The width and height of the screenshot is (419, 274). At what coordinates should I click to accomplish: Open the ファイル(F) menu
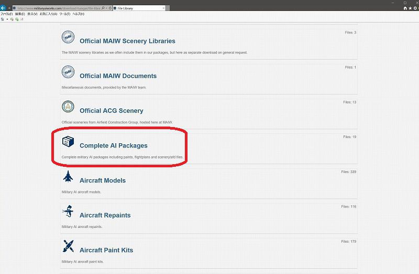7,14
